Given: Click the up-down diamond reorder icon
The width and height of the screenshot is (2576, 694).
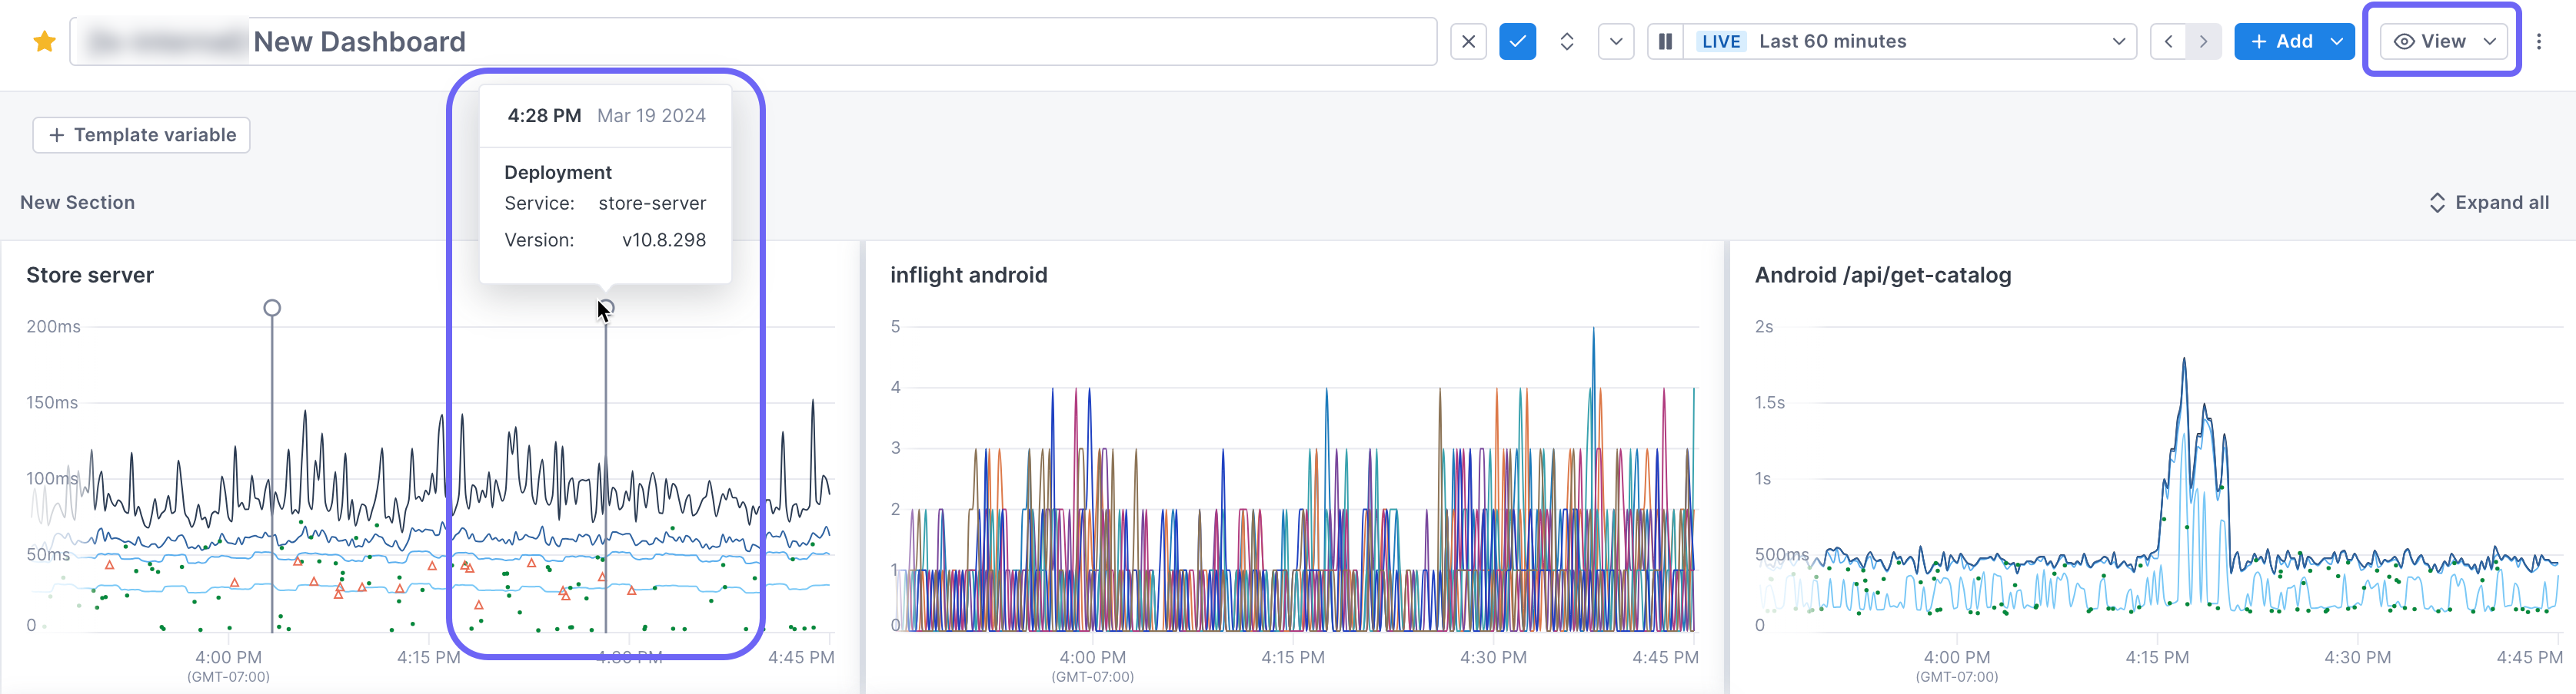Looking at the screenshot, I should pyautogui.click(x=1567, y=41).
